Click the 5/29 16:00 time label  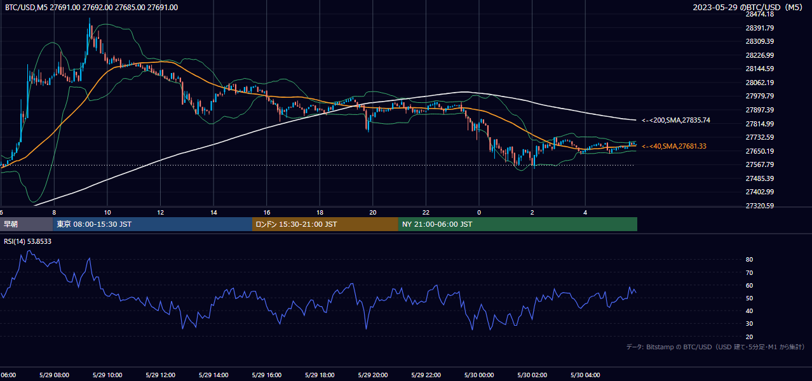(x=267, y=375)
